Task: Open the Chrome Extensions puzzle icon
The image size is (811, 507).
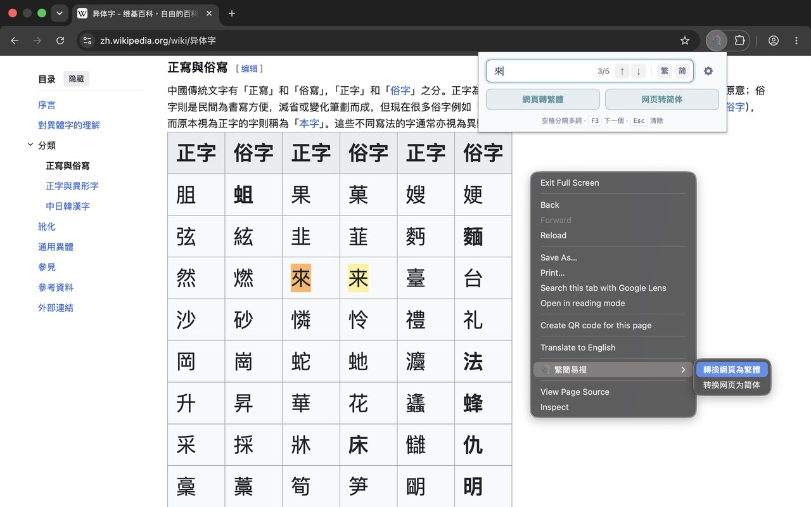Action: tap(739, 41)
